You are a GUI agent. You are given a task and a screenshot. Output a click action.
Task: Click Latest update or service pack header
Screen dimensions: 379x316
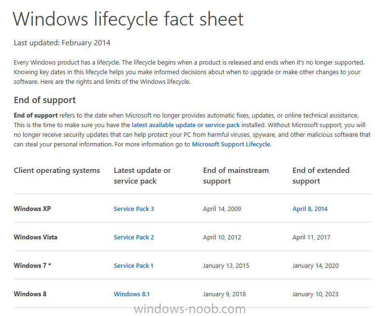click(142, 176)
